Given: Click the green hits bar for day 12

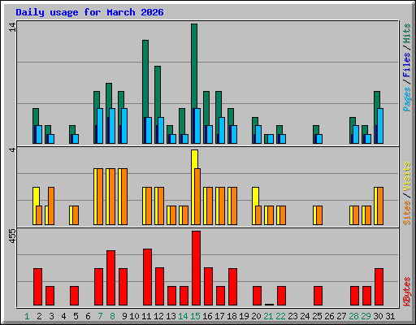Looking at the screenshot, I should pyautogui.click(x=158, y=92).
